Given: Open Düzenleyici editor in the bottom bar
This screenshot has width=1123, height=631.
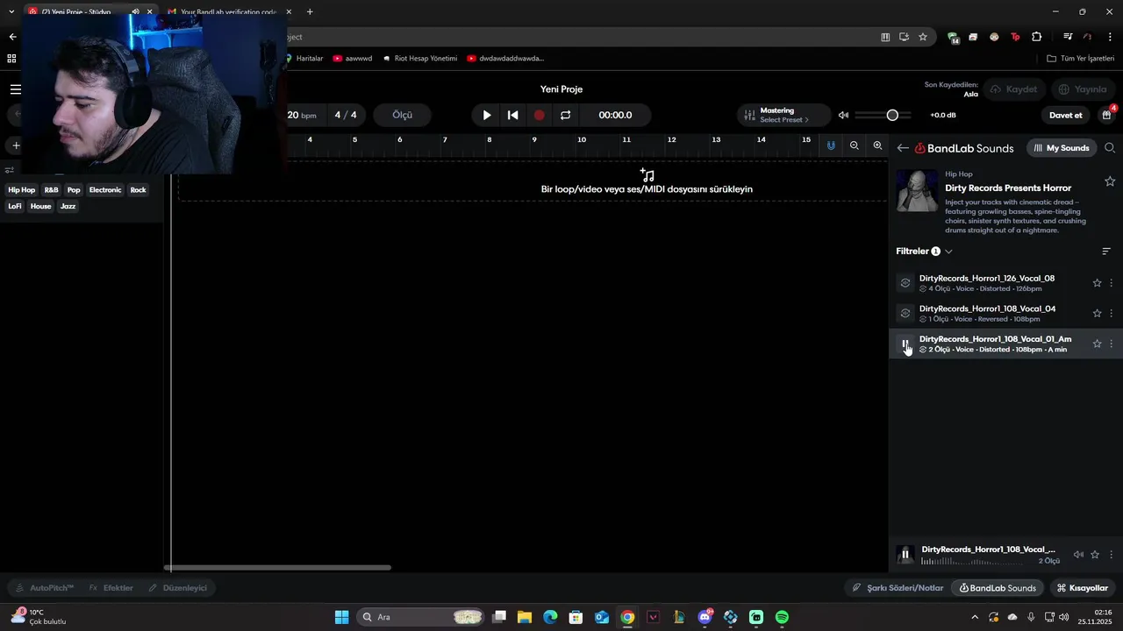Looking at the screenshot, I should click(177, 588).
